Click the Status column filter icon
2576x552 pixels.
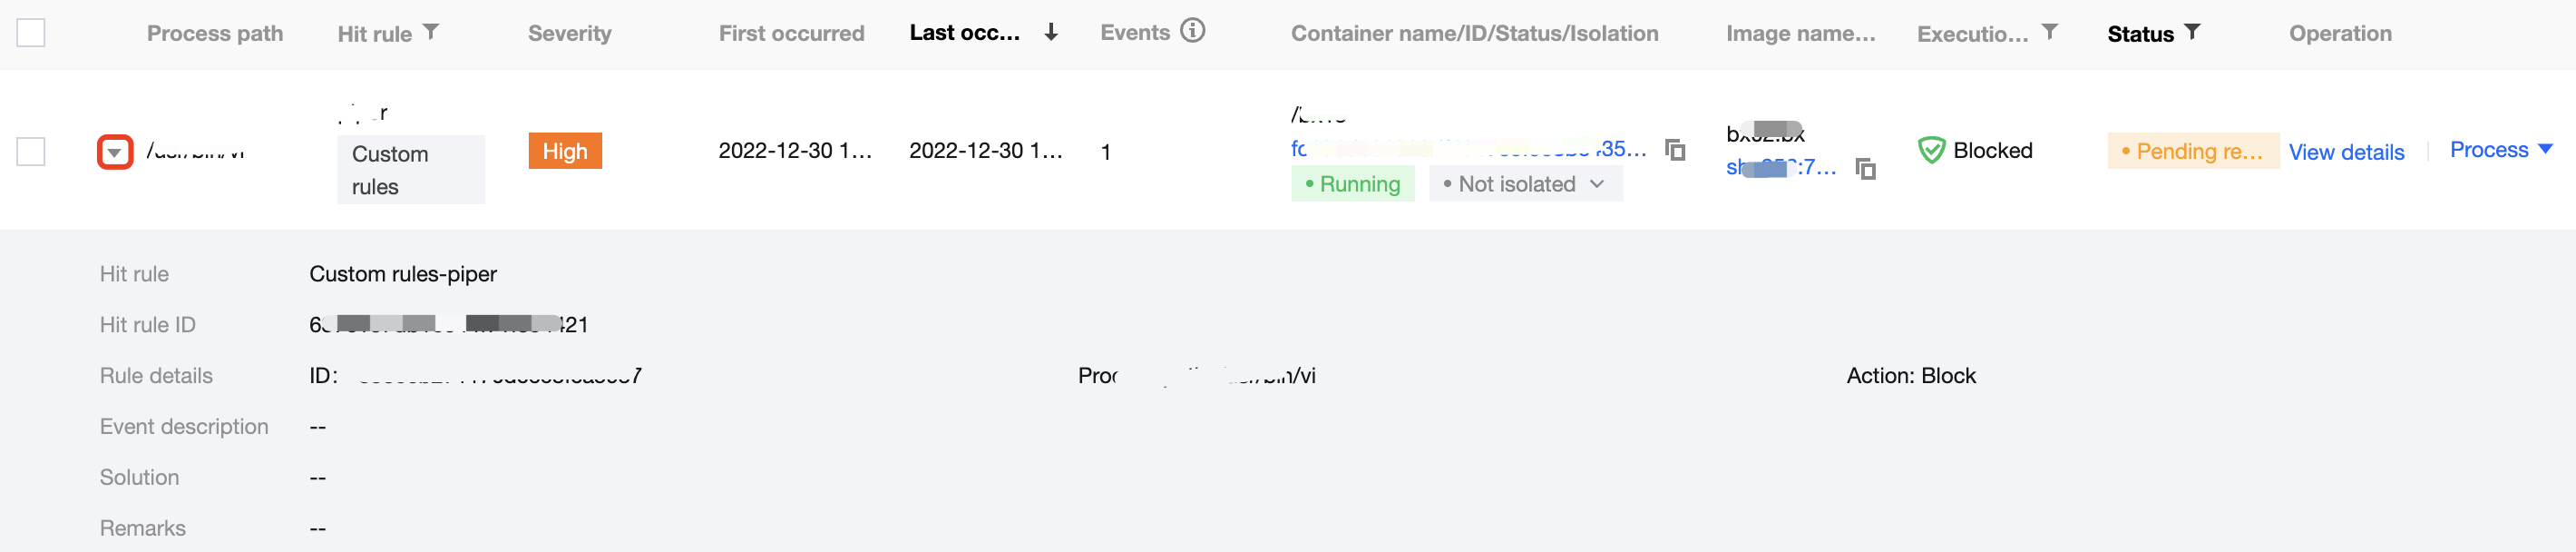tap(2192, 32)
